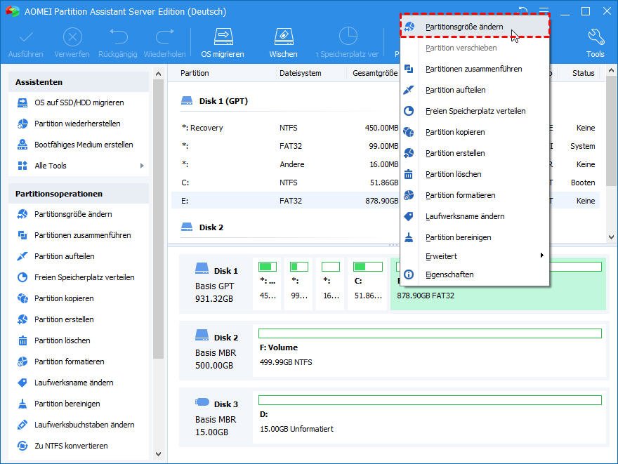Click refresh icon in title bar
The height and width of the screenshot is (464, 618).
pyautogui.click(x=522, y=11)
